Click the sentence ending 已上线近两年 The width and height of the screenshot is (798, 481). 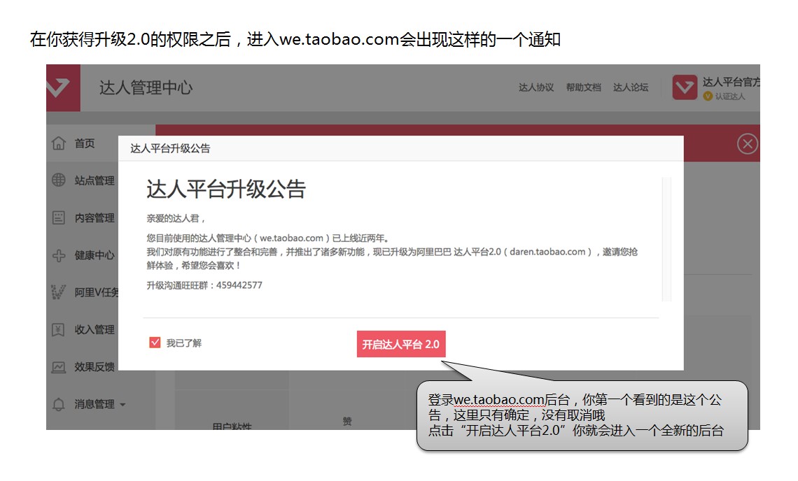(x=268, y=238)
